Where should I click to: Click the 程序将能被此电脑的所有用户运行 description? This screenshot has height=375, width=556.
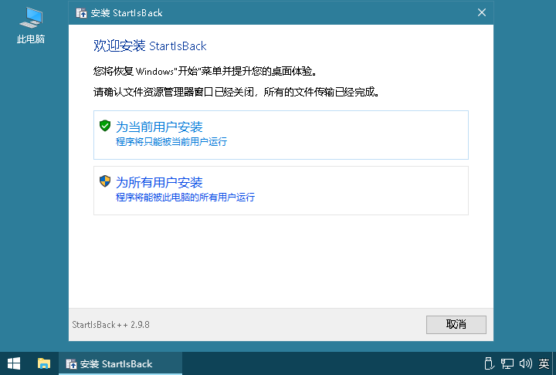click(185, 198)
